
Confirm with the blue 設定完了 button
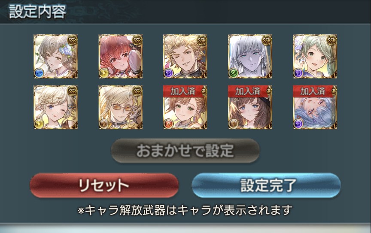pyautogui.click(x=266, y=185)
